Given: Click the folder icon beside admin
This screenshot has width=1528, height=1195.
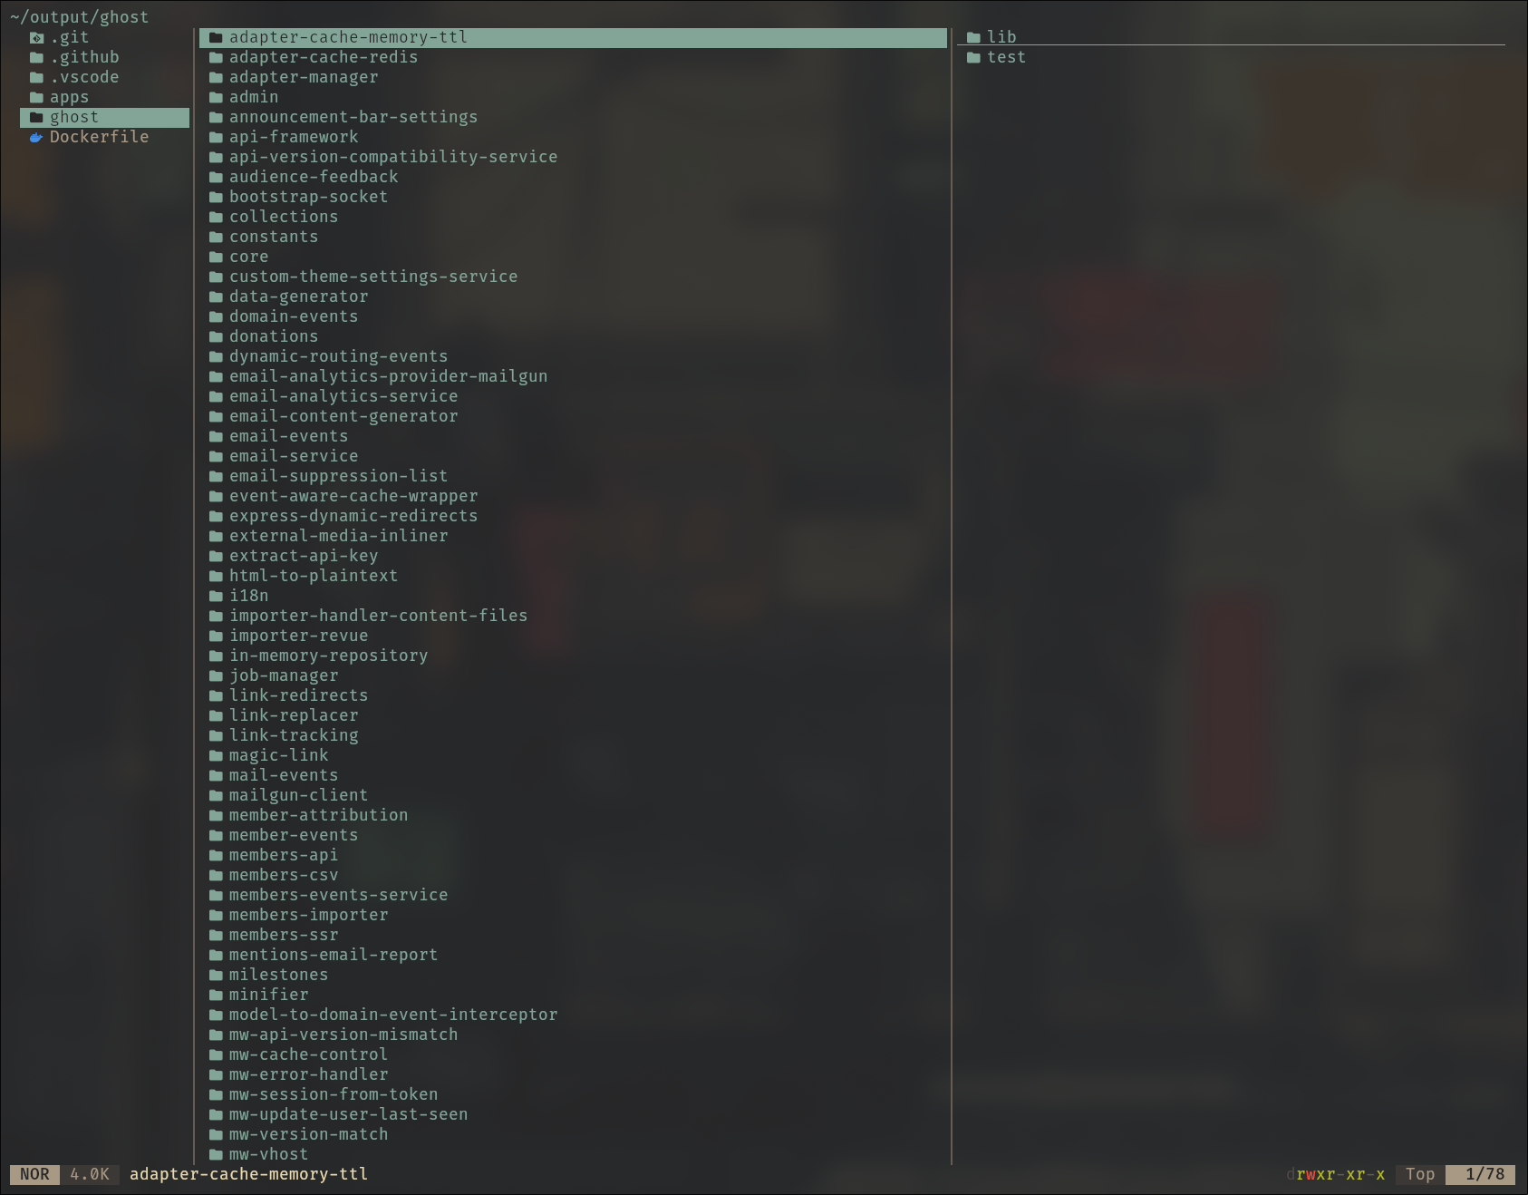Looking at the screenshot, I should pos(216,98).
